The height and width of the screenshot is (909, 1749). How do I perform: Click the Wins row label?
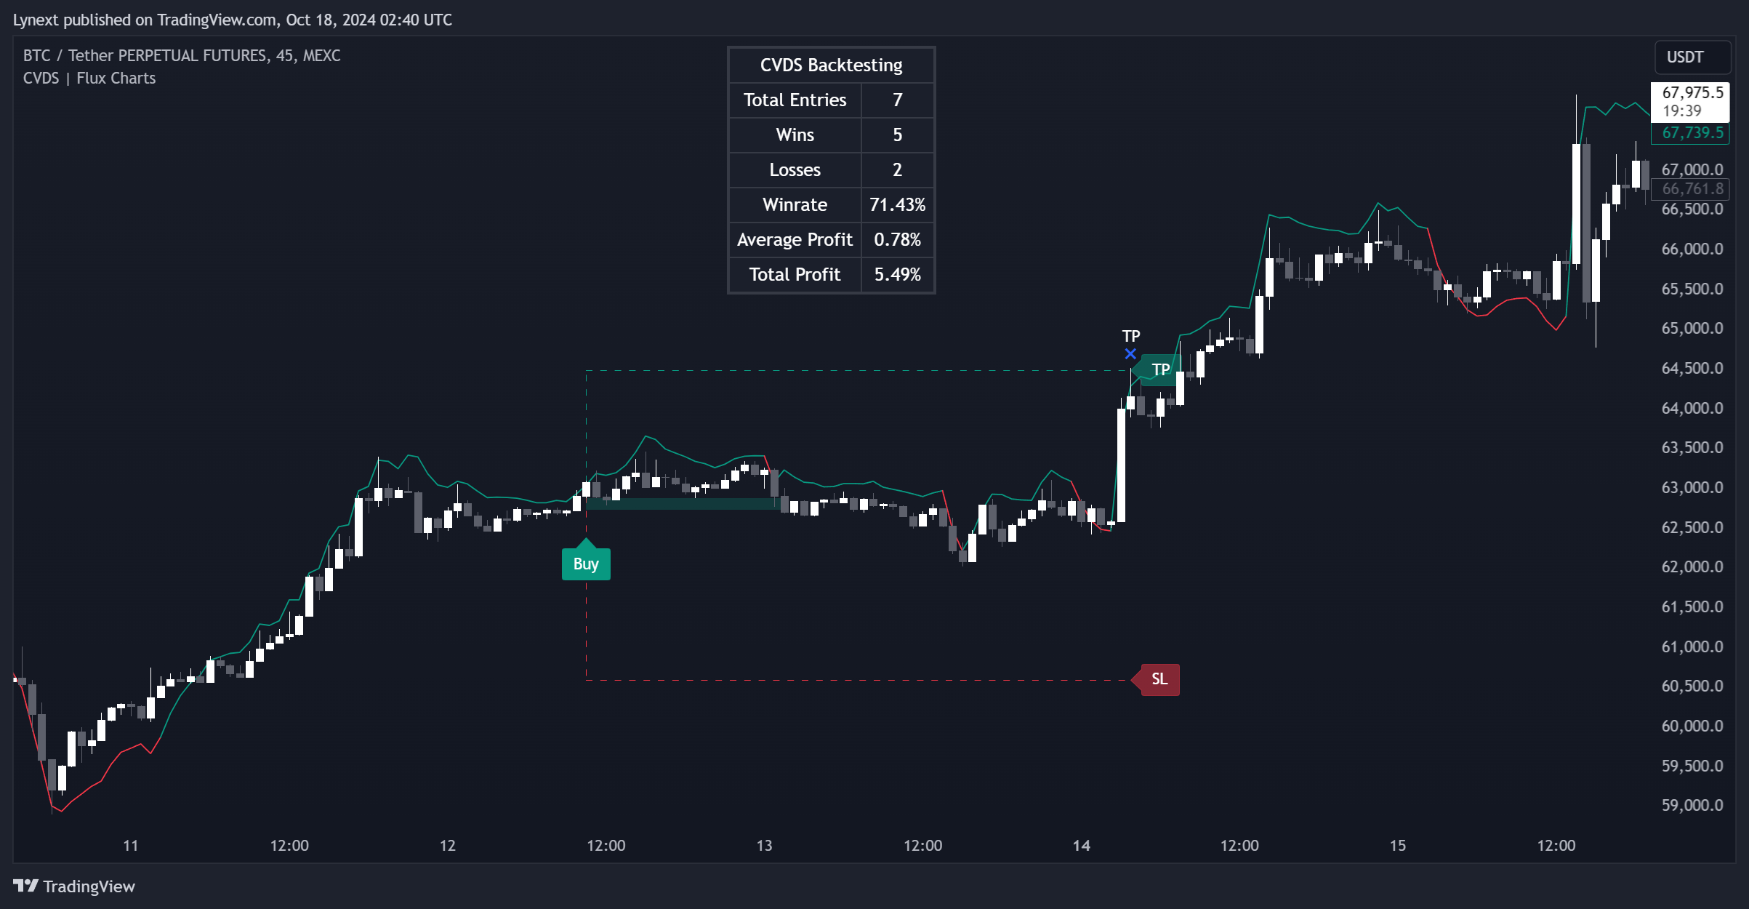[x=795, y=135]
